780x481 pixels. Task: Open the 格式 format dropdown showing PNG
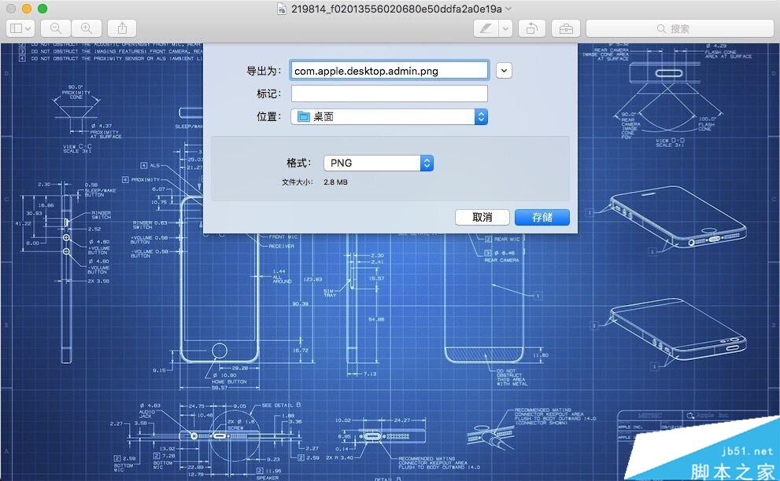tap(379, 163)
